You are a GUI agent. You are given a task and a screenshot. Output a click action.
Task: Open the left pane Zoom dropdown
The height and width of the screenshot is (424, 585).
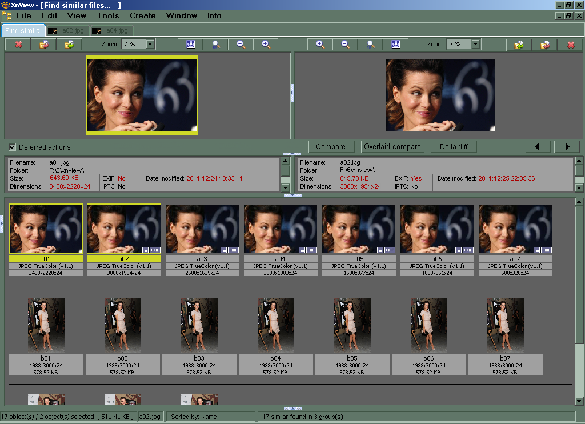[150, 45]
